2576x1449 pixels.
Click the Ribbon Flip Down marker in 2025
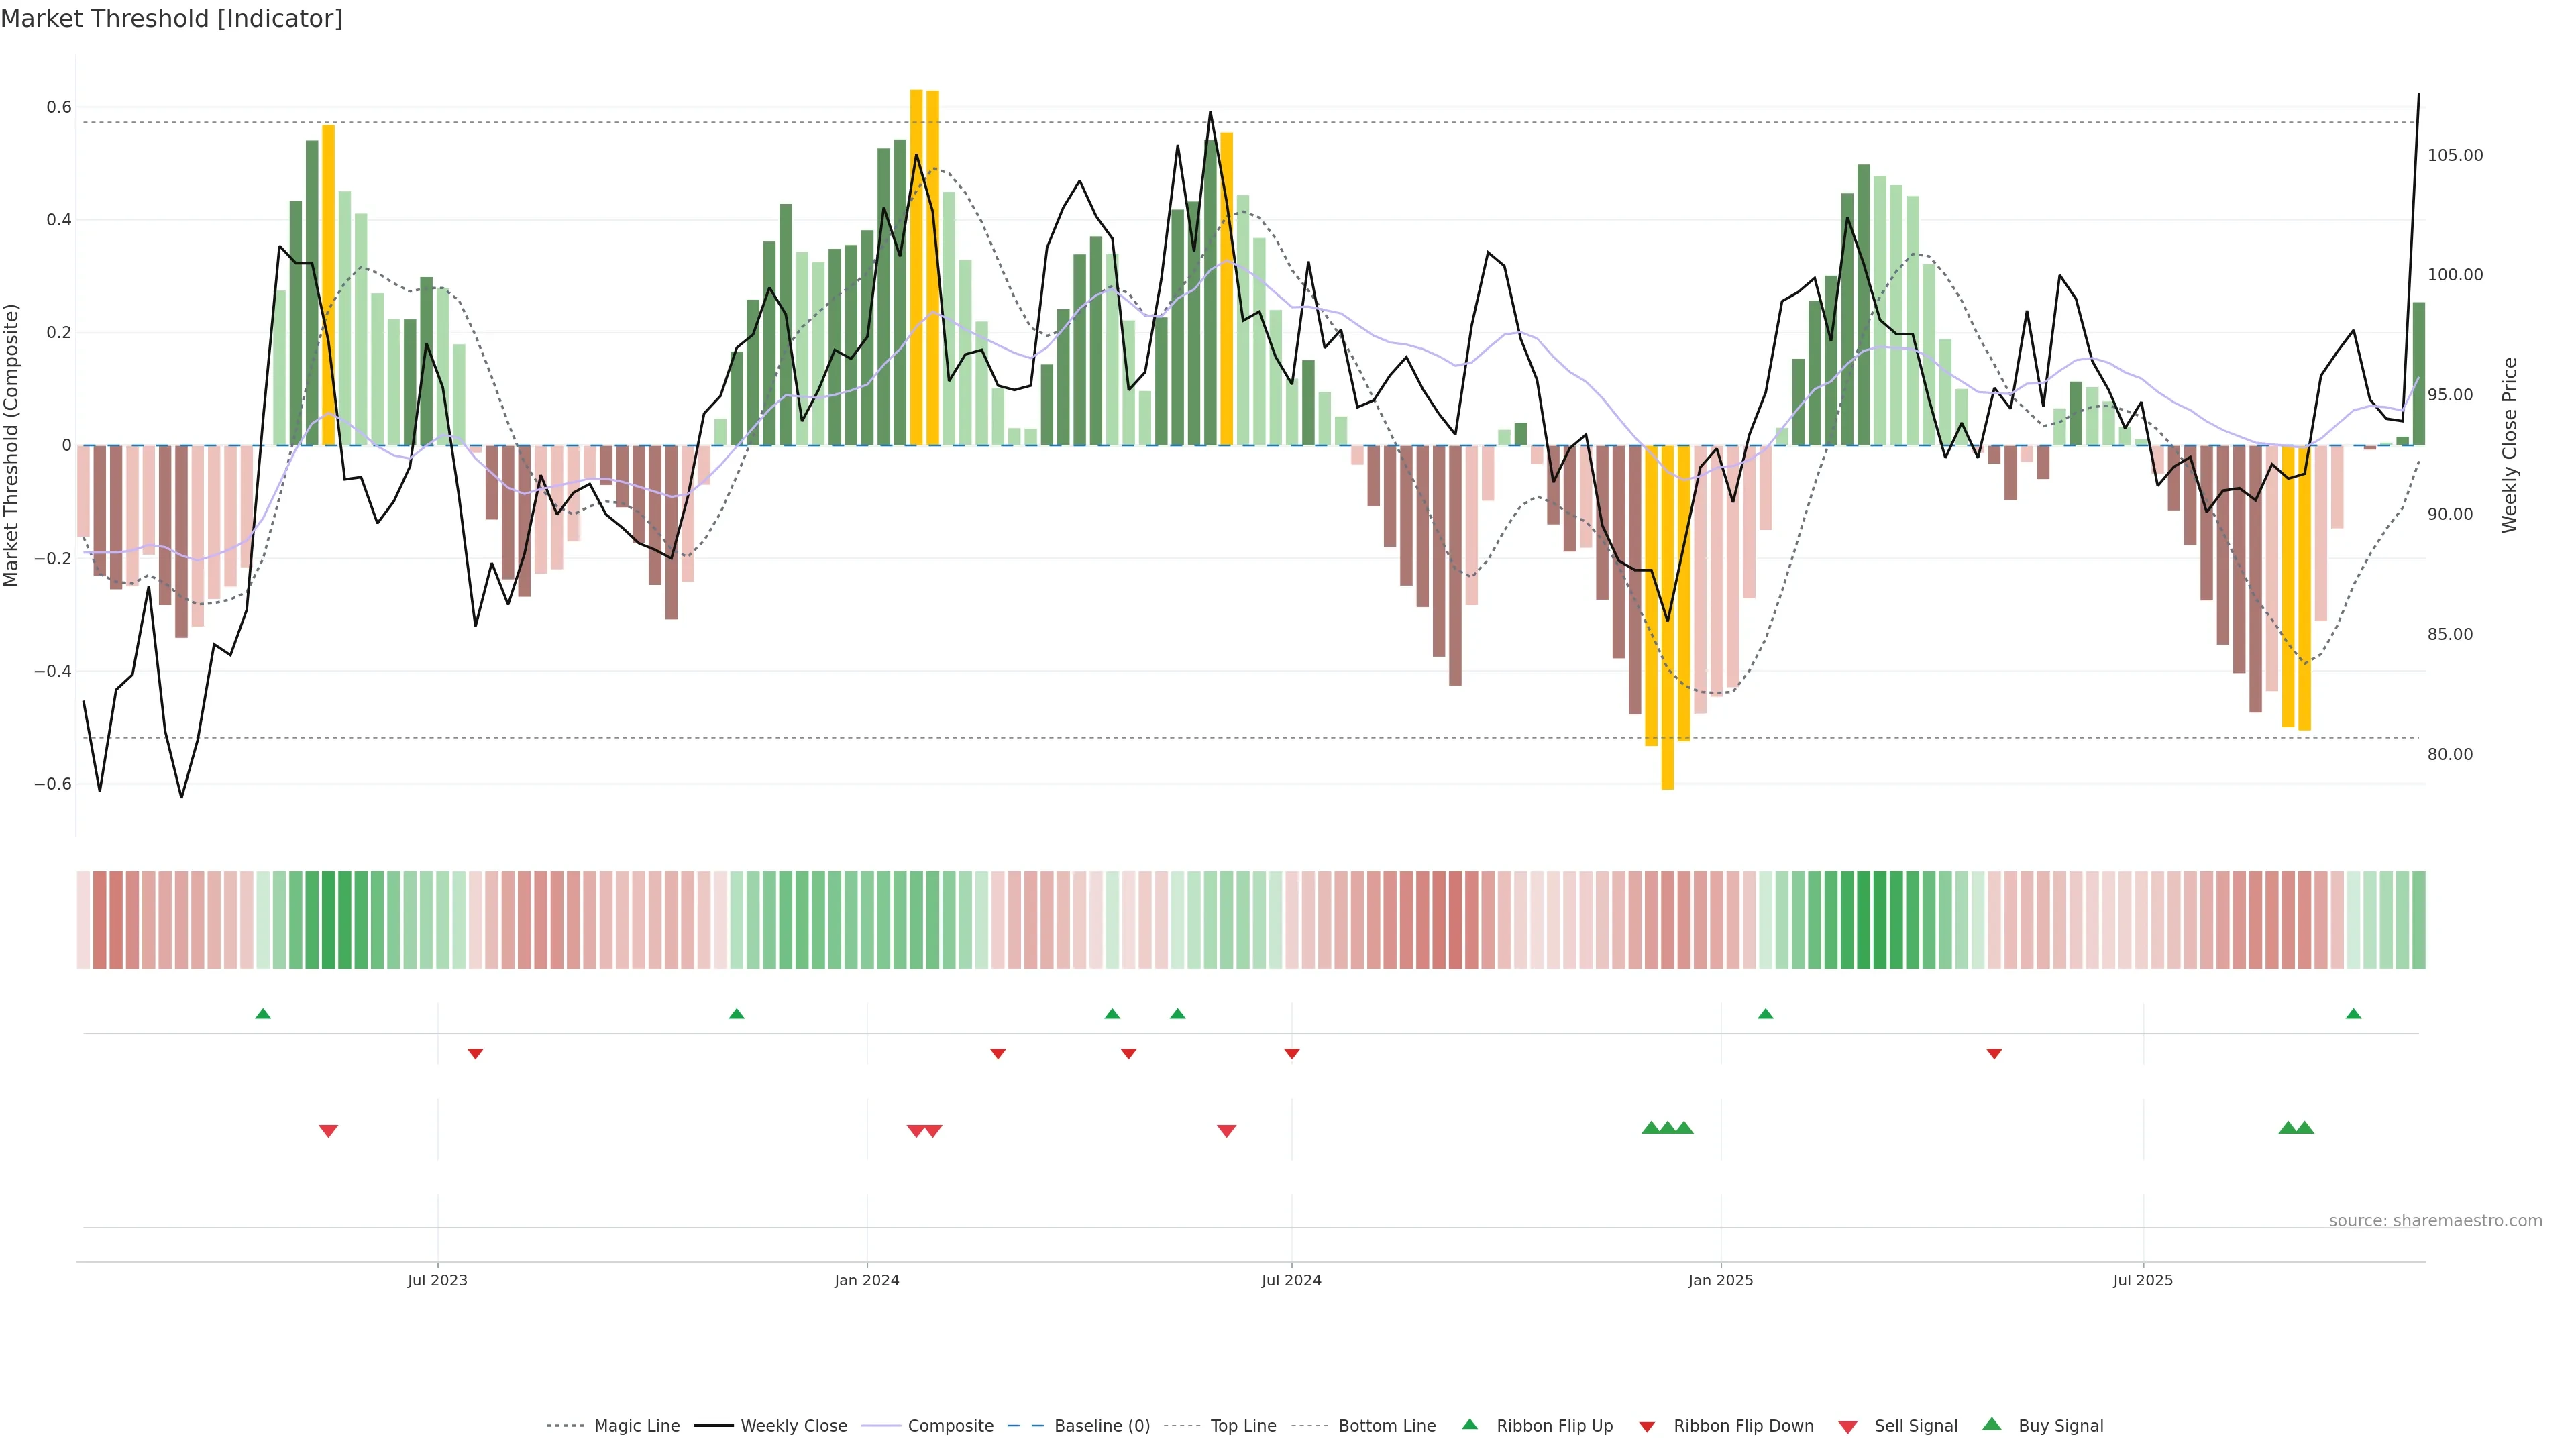click(x=1994, y=1054)
